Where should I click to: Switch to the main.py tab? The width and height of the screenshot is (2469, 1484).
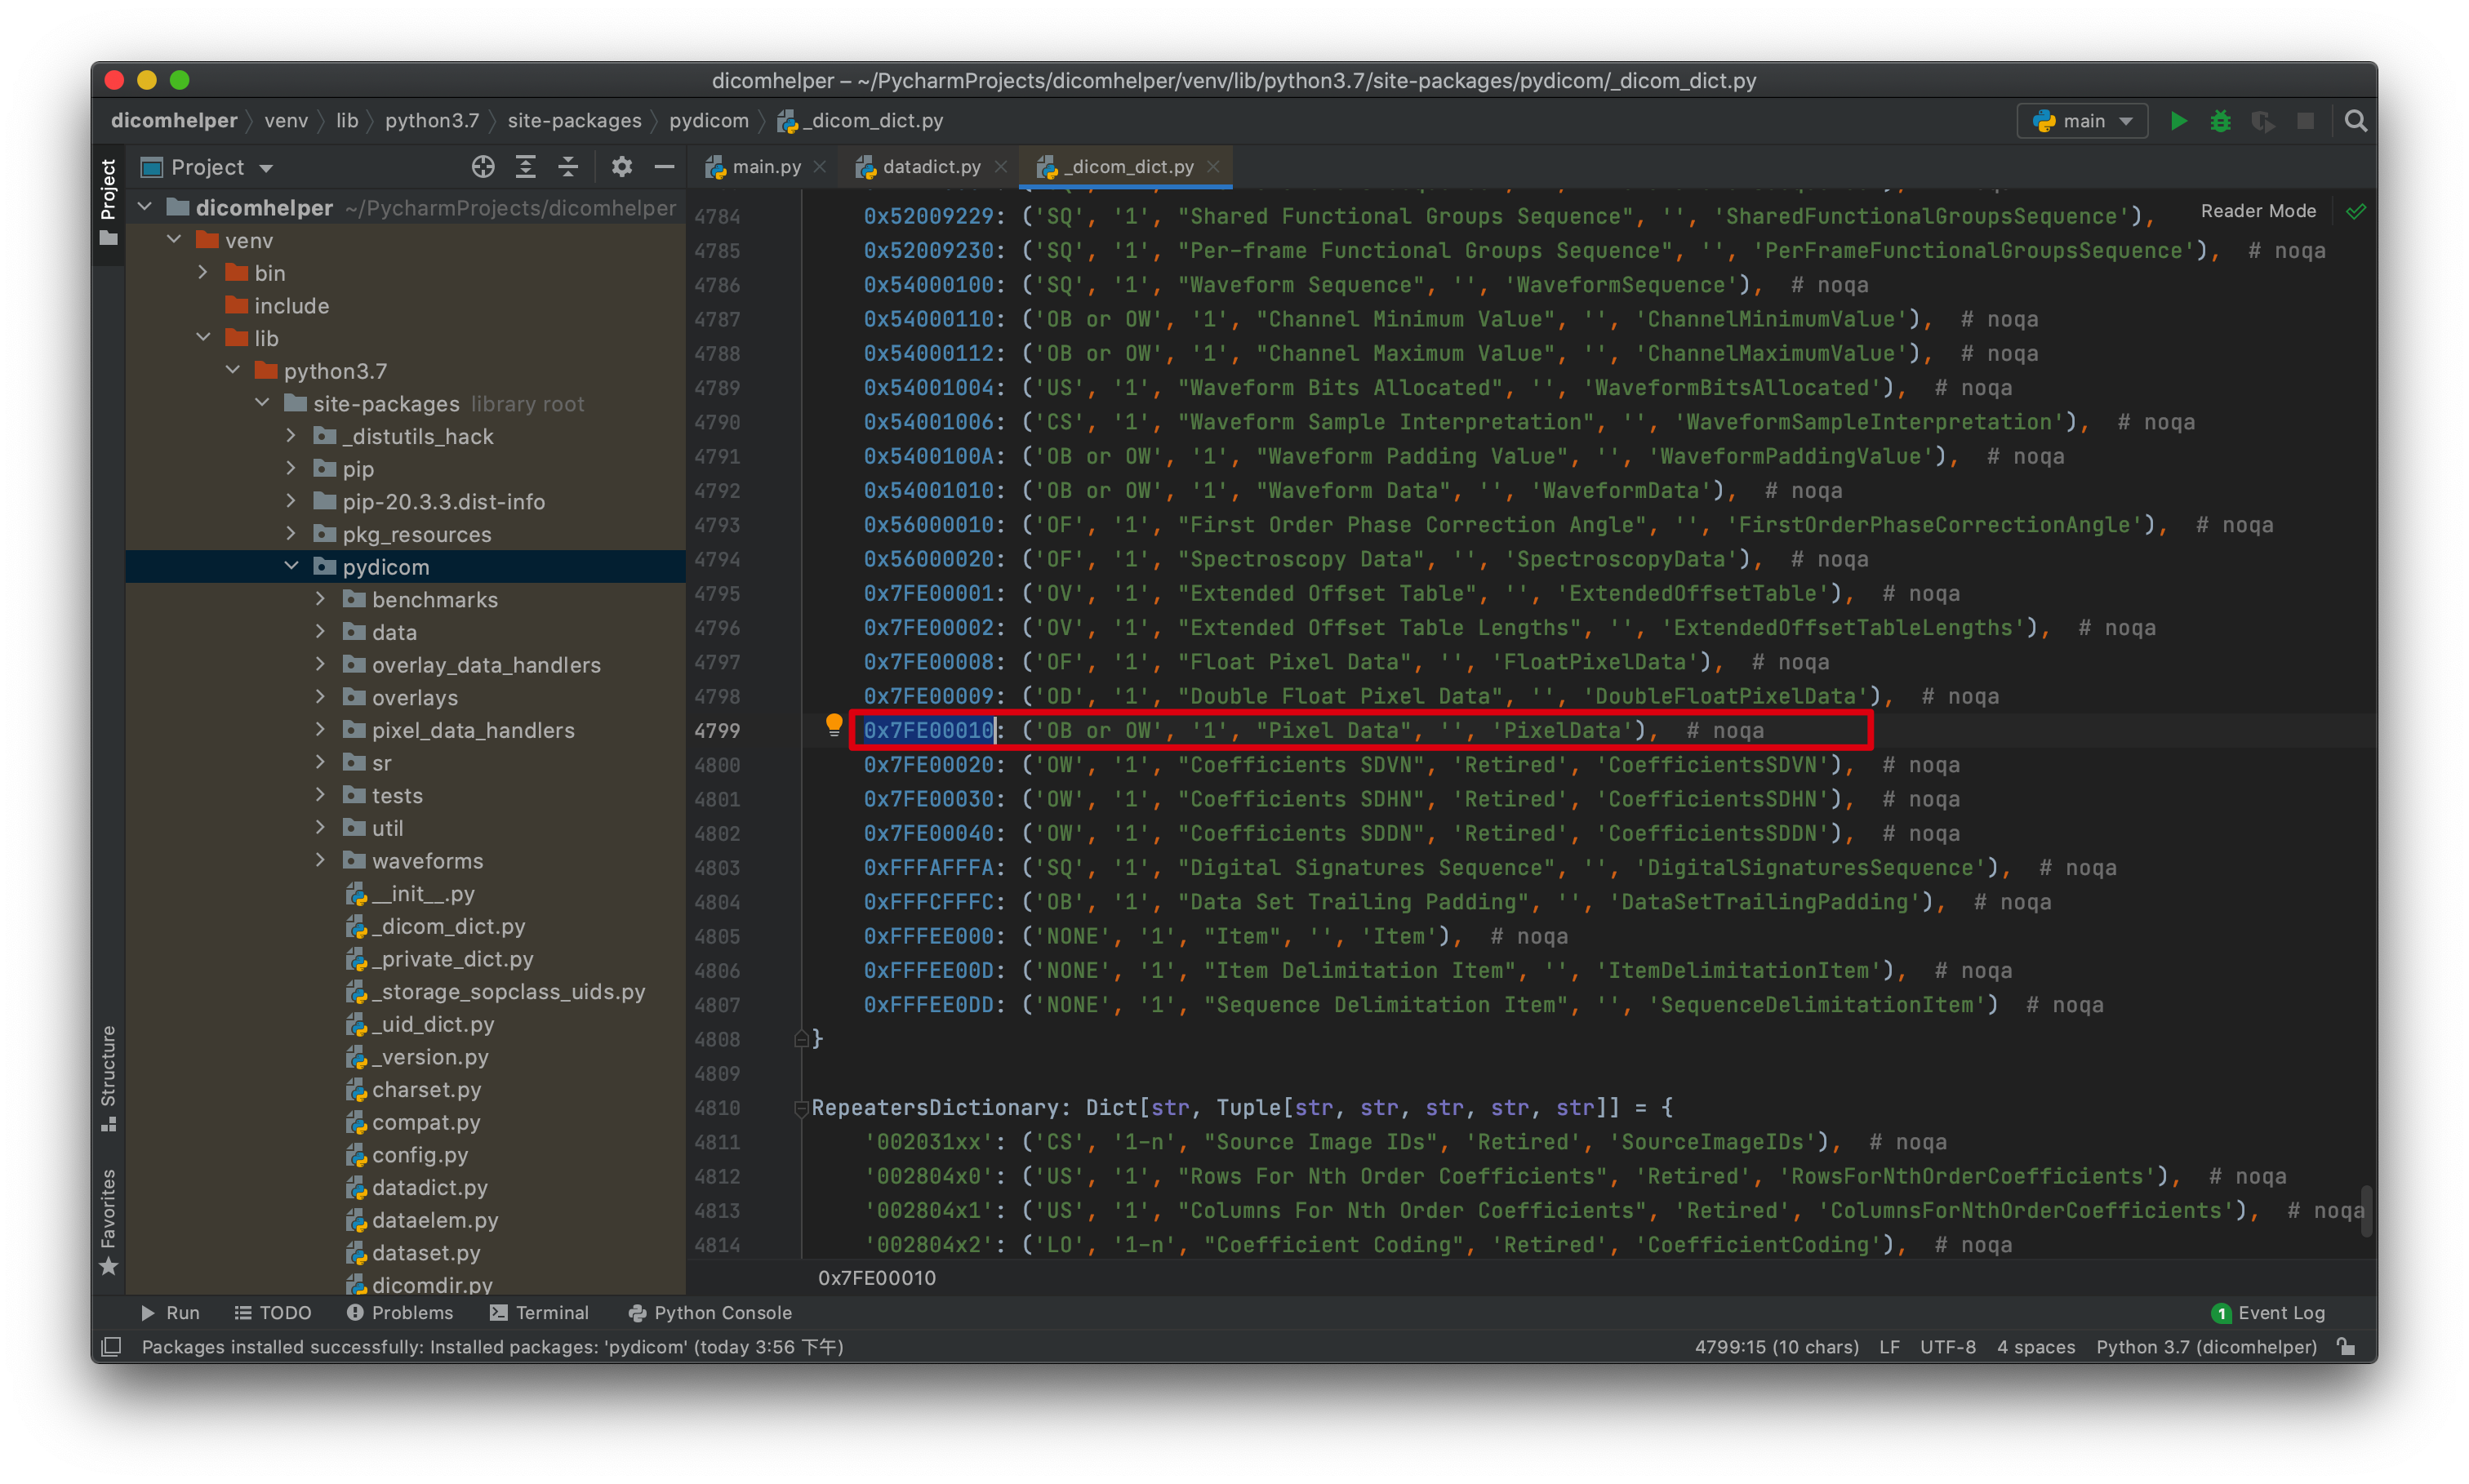(765, 167)
